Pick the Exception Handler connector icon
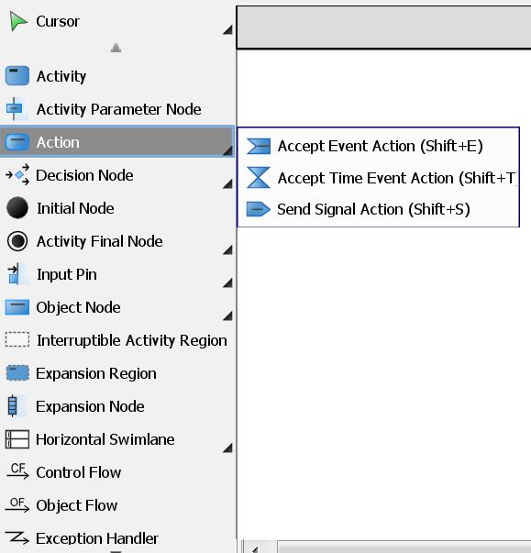Image resolution: width=531 pixels, height=553 pixels. click(17, 537)
